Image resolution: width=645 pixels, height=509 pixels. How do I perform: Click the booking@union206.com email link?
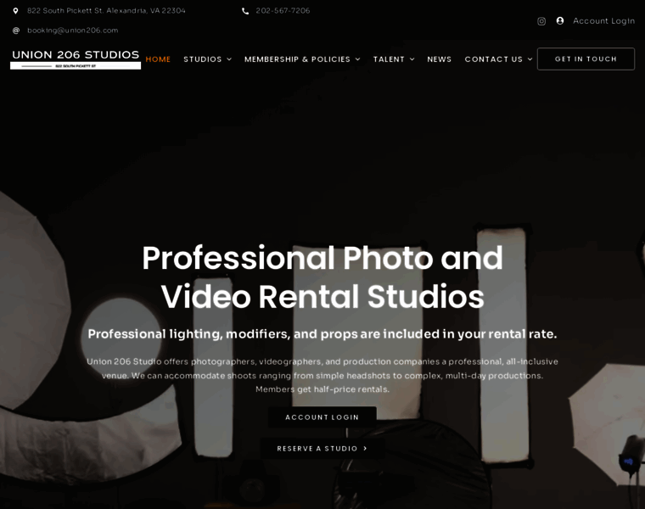[x=73, y=31]
